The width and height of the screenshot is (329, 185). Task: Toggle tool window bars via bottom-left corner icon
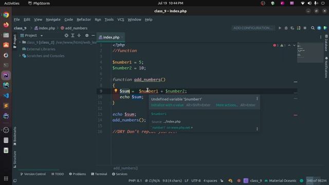(15, 180)
